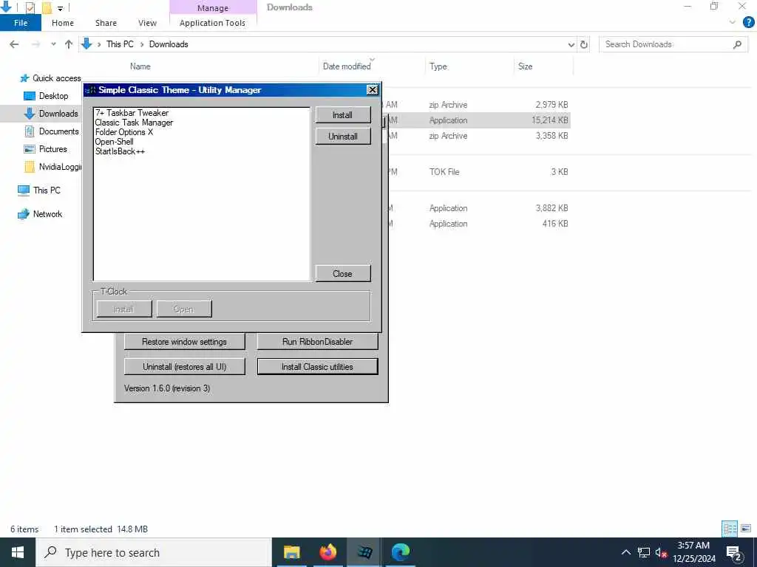The height and width of the screenshot is (567, 757).
Task: Open Quick access in the navigation pane
Action: tap(50, 78)
